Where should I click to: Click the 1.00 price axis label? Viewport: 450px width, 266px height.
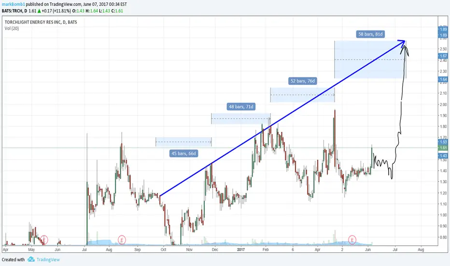pos(443,215)
